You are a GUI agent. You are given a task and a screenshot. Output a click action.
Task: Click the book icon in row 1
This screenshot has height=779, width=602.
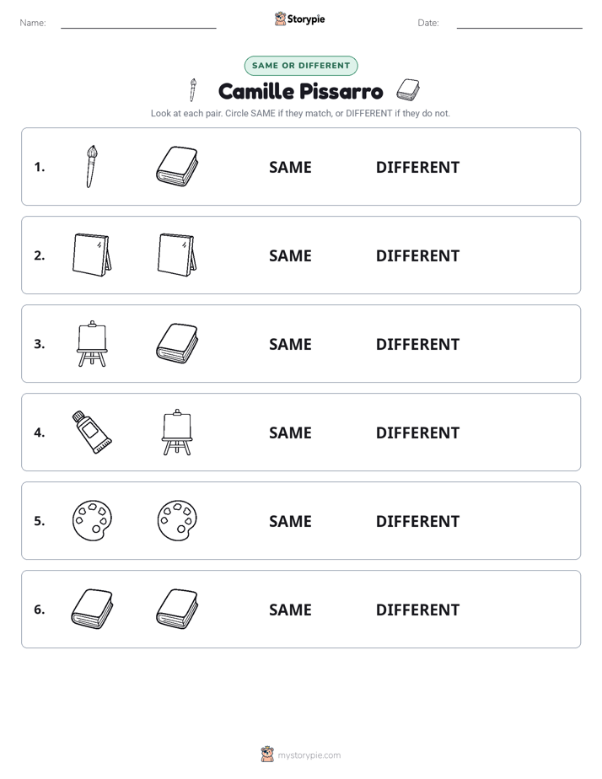click(x=177, y=166)
